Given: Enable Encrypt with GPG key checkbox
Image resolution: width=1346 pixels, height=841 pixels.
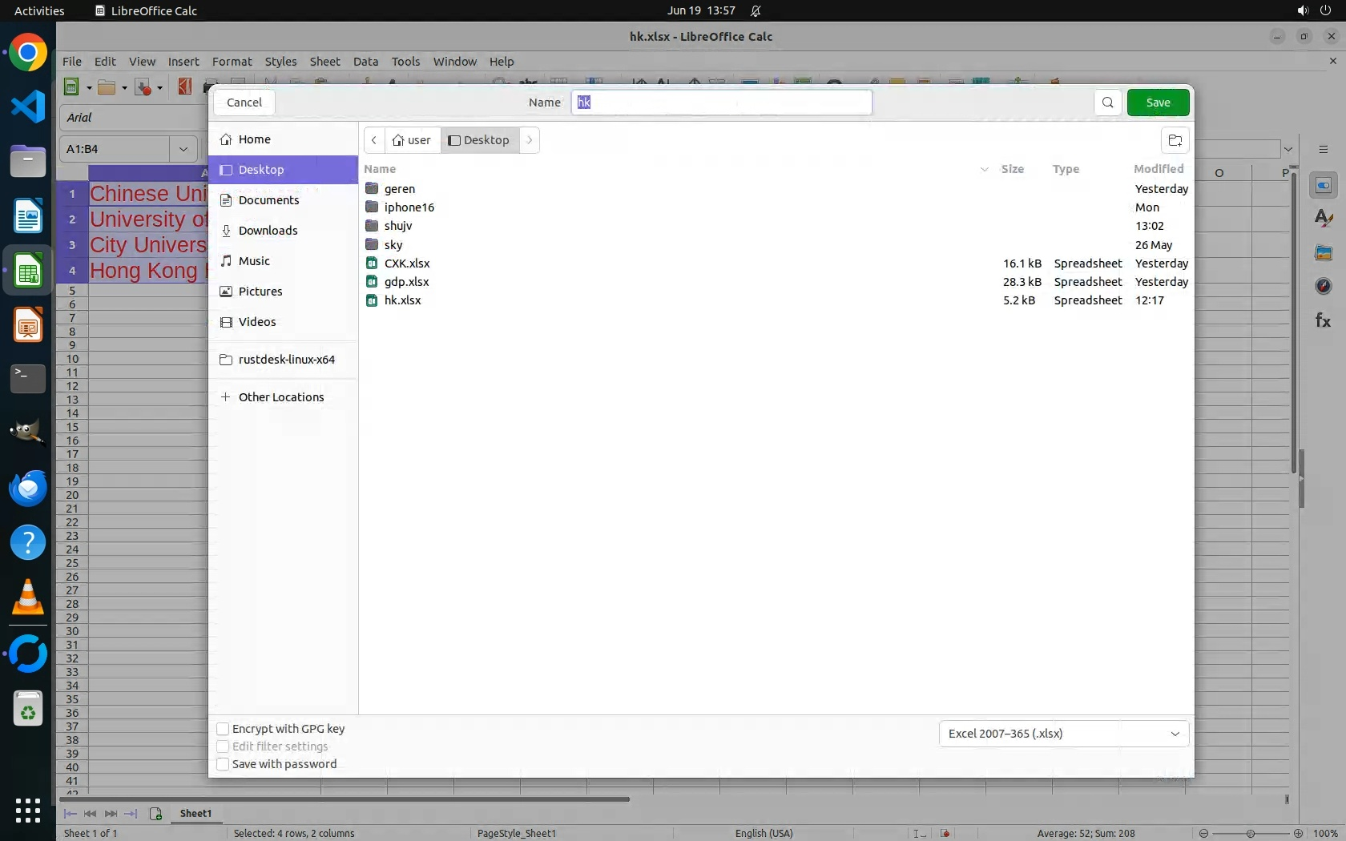Looking at the screenshot, I should (224, 729).
